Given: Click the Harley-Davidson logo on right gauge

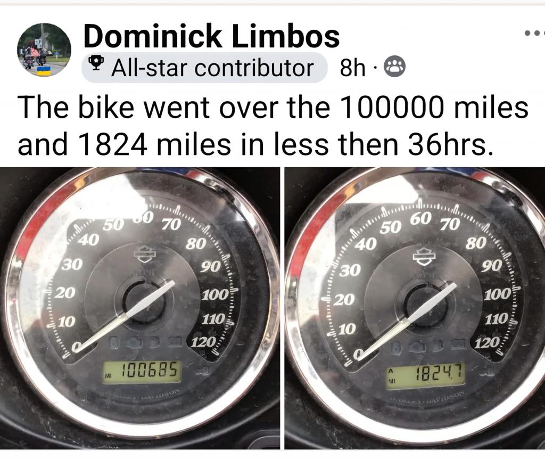Looking at the screenshot, I should (424, 257).
